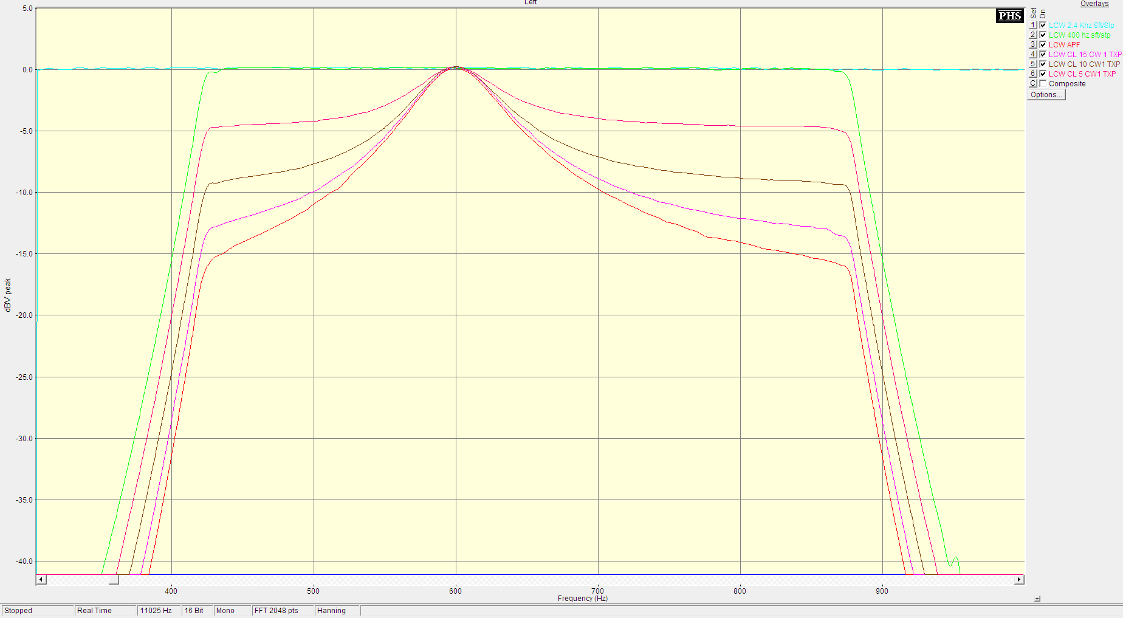The image size is (1123, 618).
Task: Open the Hanning window type selector
Action: pos(331,611)
